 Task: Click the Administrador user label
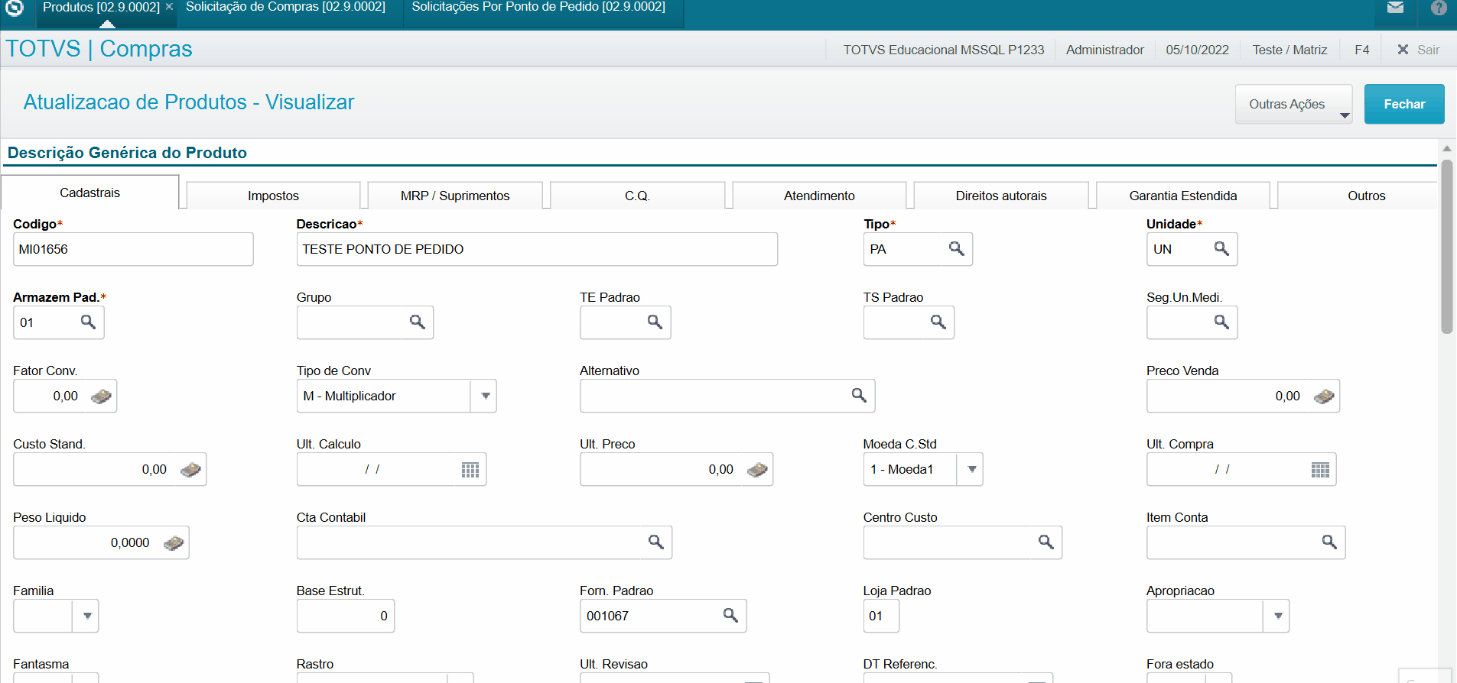coord(1104,50)
